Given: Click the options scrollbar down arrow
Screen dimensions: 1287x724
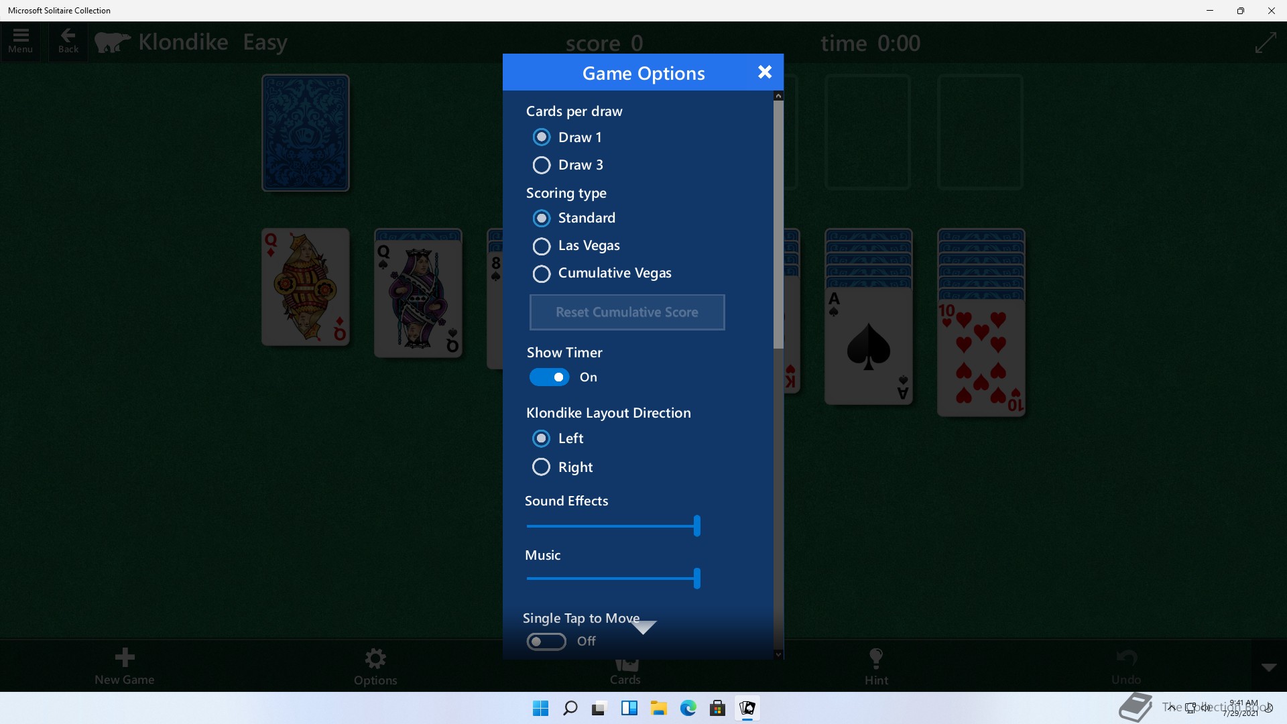Looking at the screenshot, I should 778,654.
